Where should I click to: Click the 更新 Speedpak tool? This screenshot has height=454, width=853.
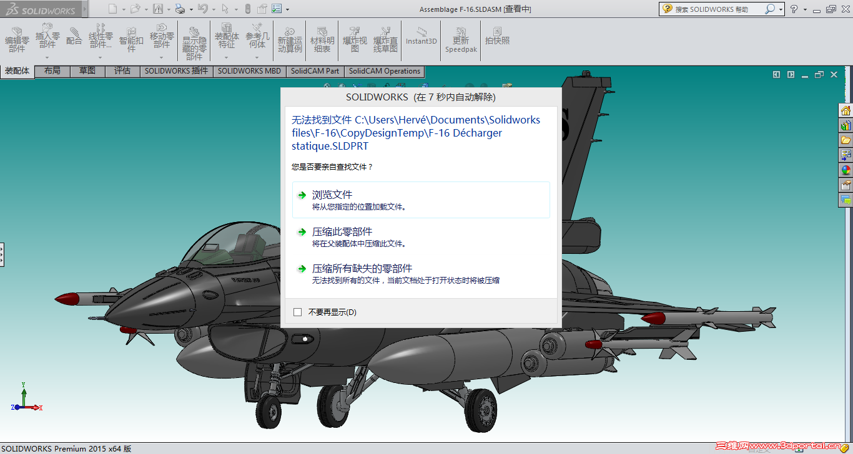(461, 41)
